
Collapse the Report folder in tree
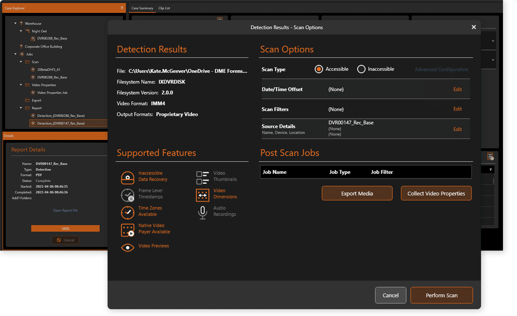point(21,108)
